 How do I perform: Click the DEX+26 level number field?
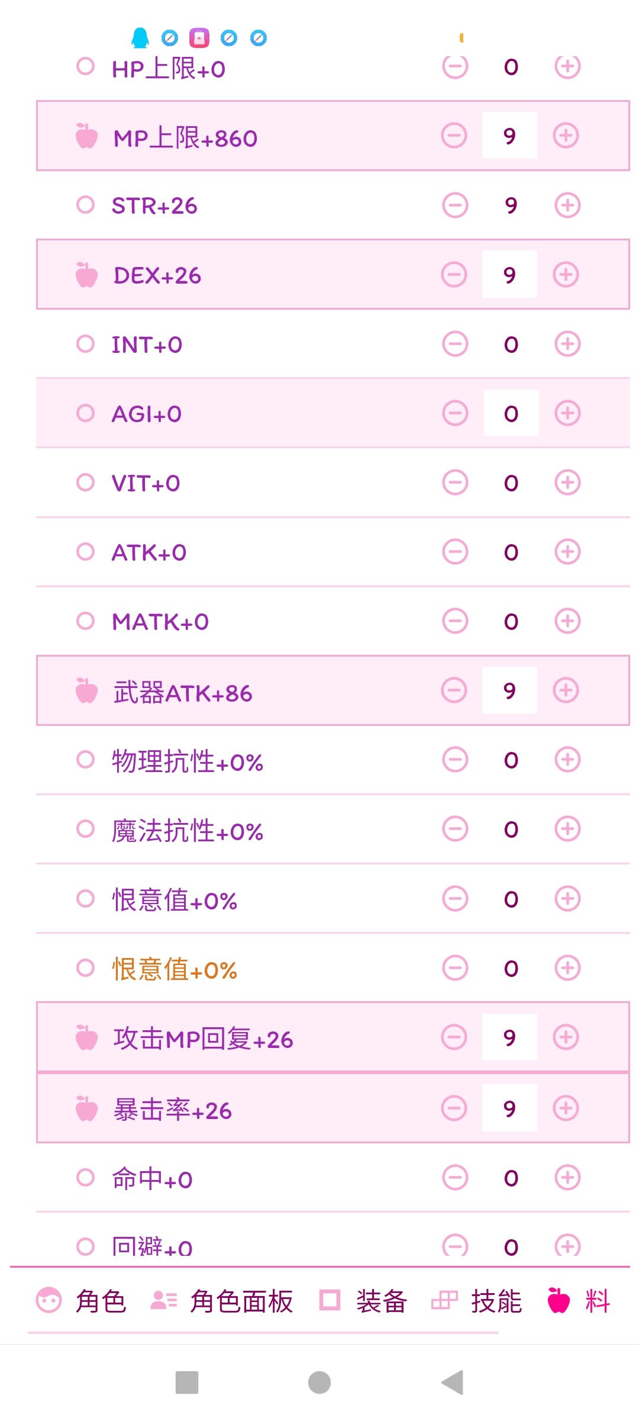click(509, 275)
